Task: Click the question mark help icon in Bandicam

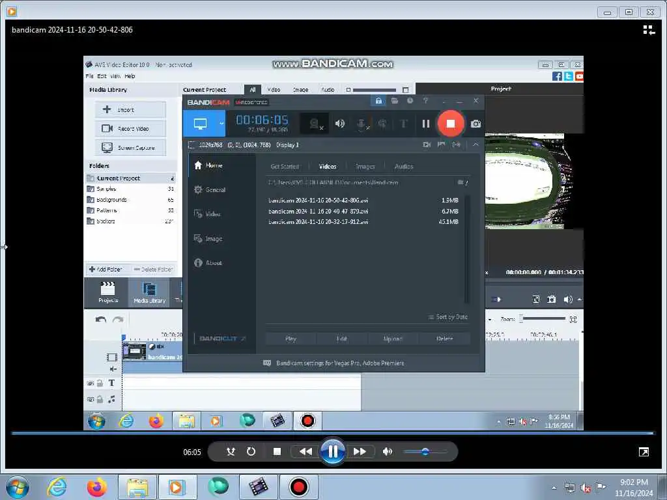Action: click(425, 101)
